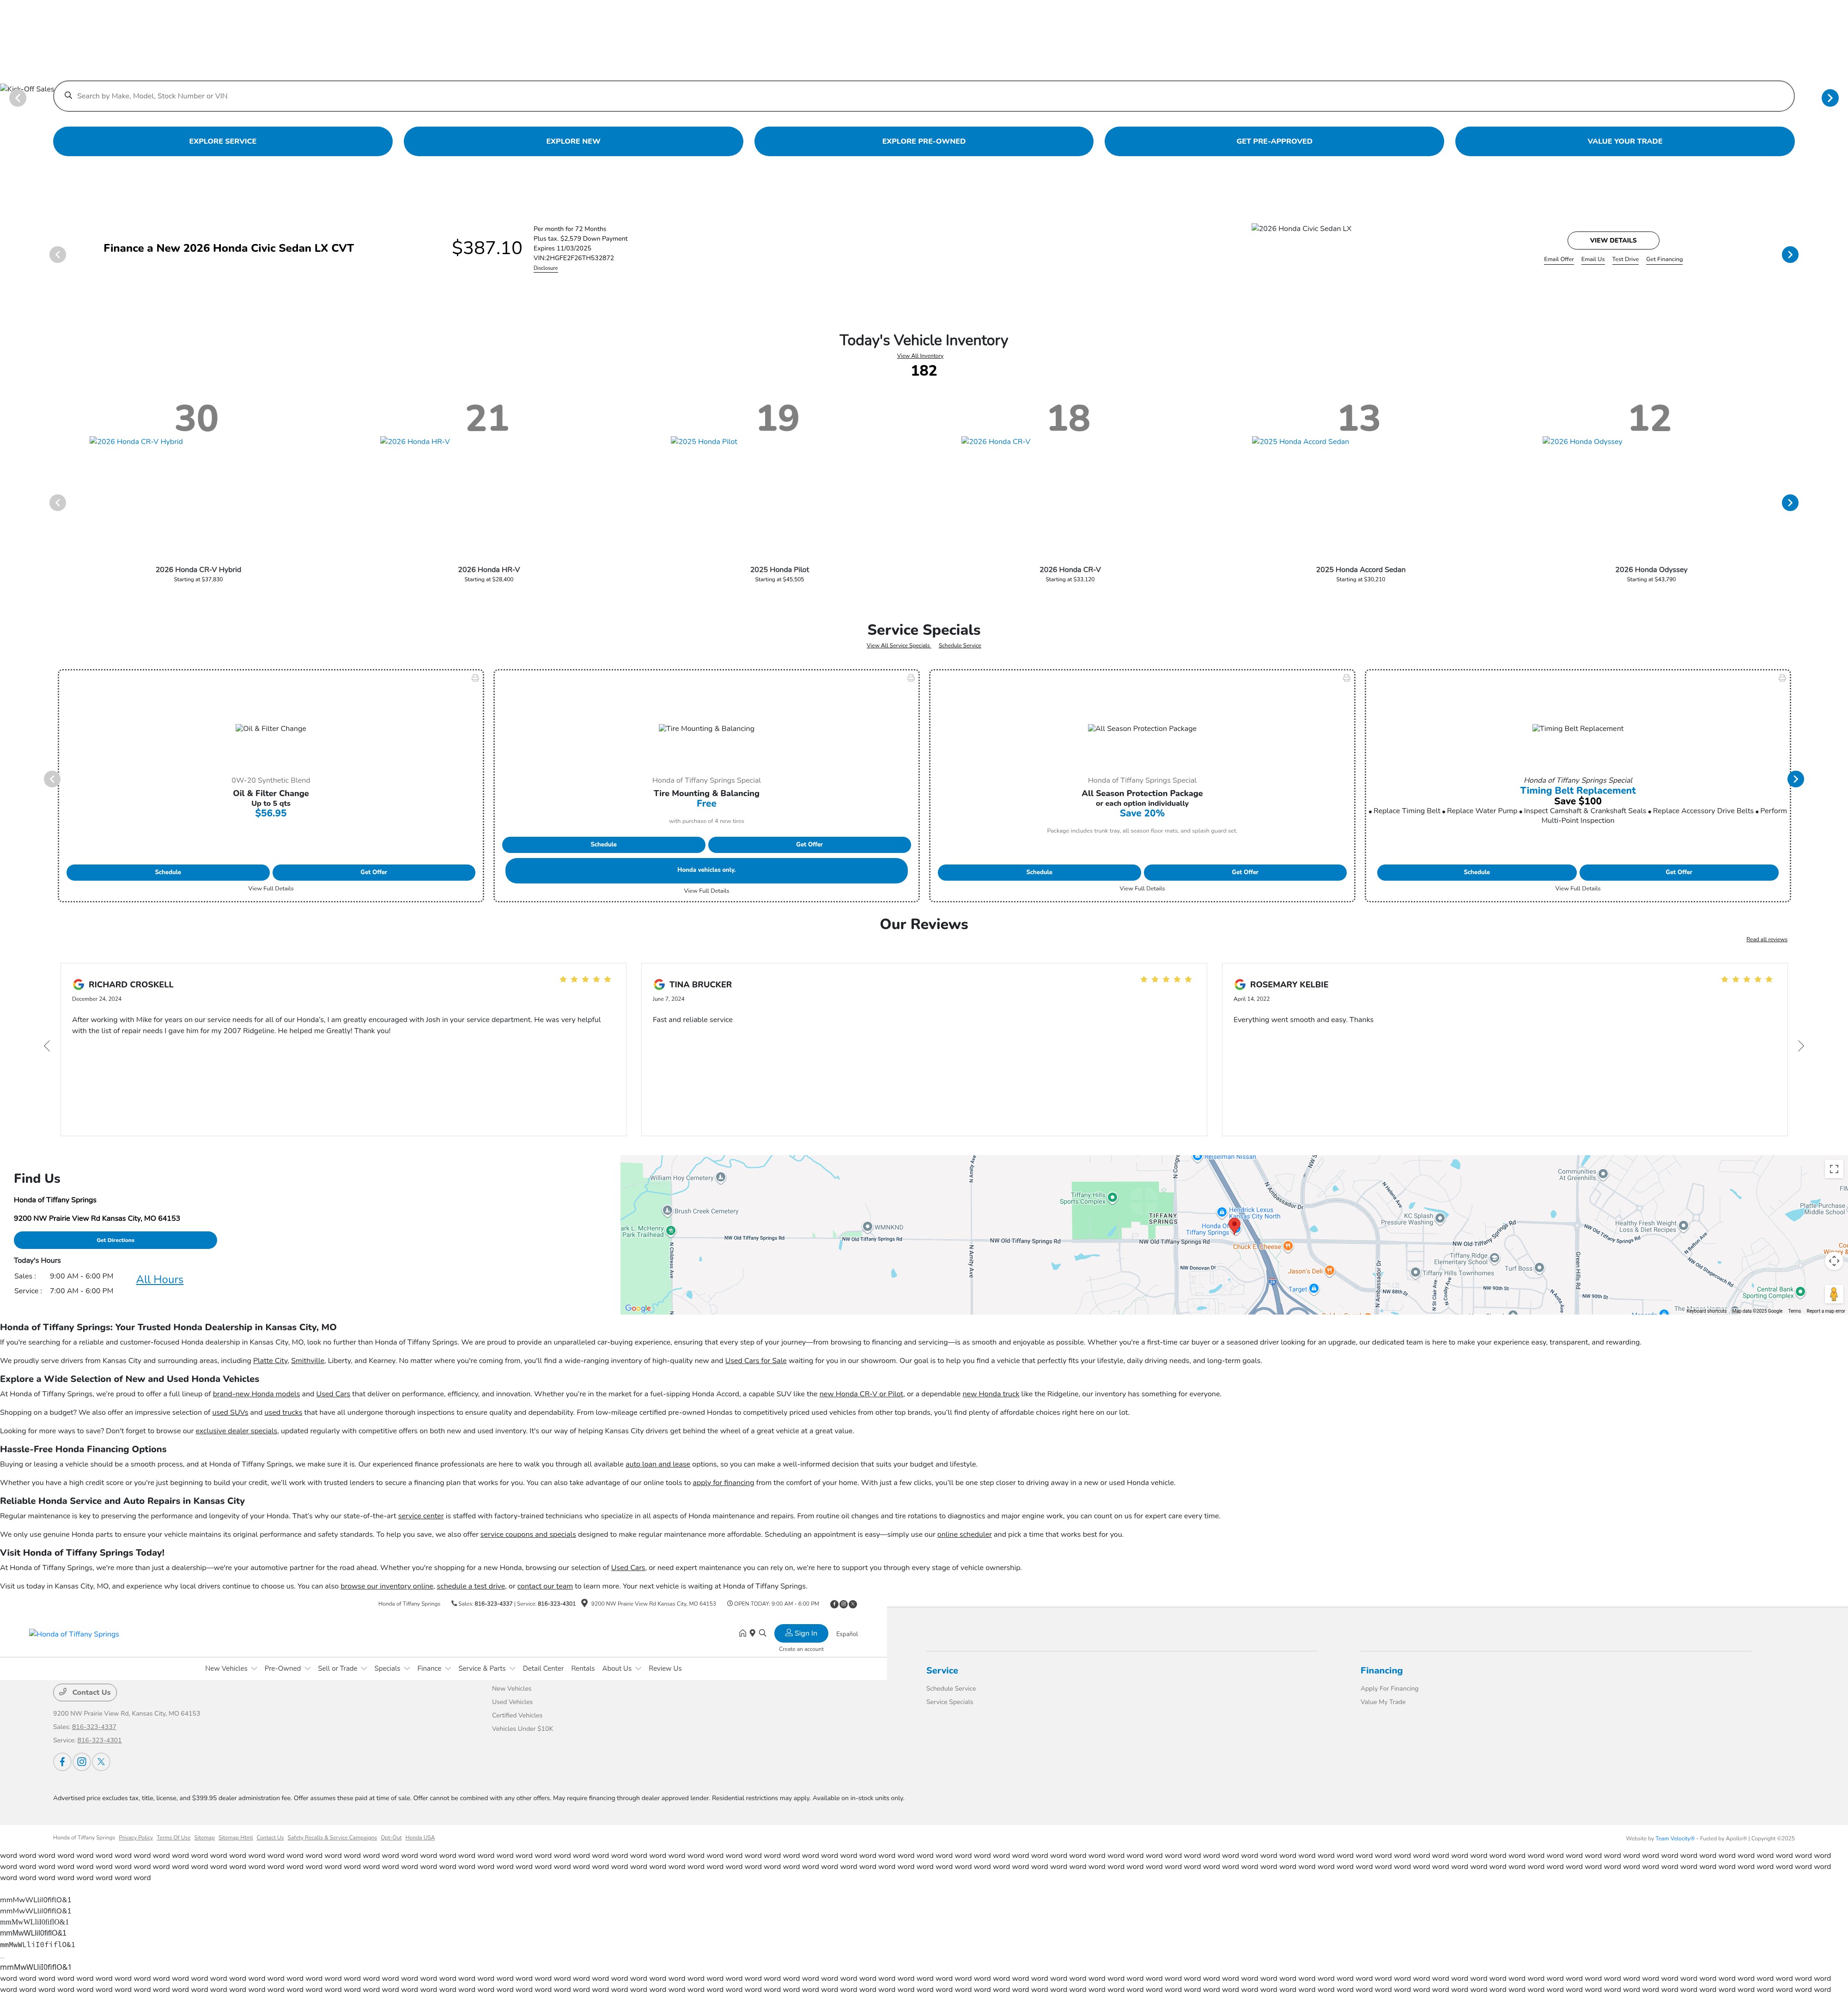Open Apply For Financing under Financing

tap(1389, 1688)
